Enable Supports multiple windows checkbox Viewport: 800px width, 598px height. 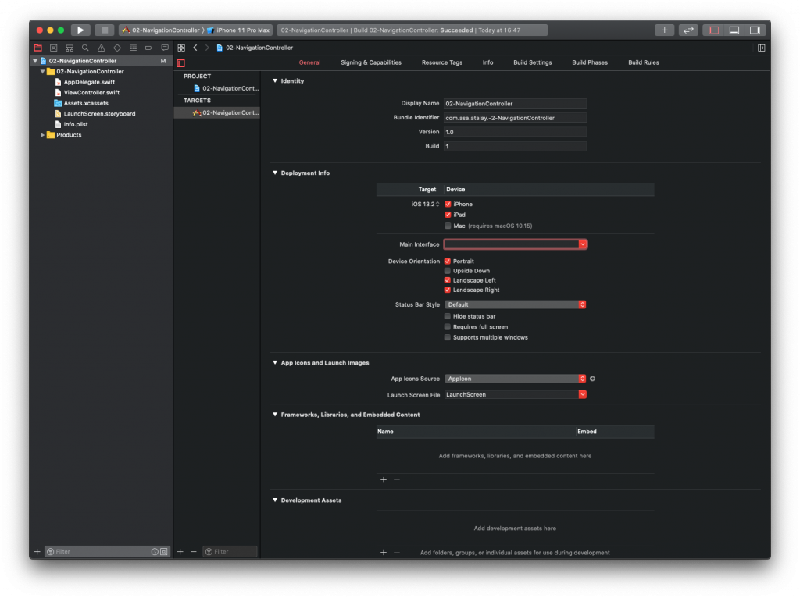448,338
